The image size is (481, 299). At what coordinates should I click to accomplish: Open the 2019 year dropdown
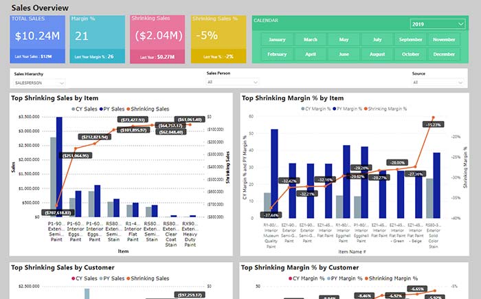pyautogui.click(x=438, y=24)
